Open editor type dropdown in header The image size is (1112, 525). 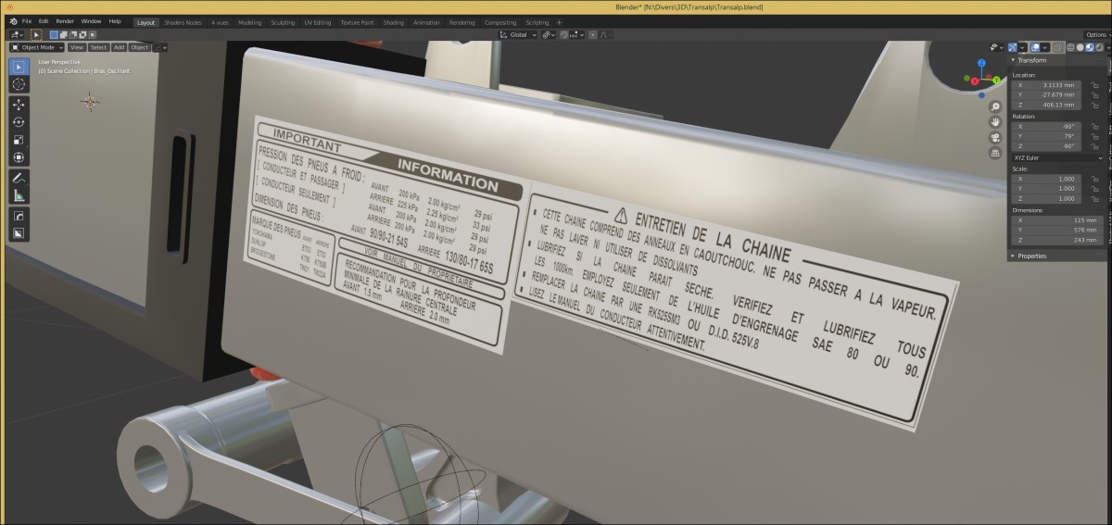17,34
